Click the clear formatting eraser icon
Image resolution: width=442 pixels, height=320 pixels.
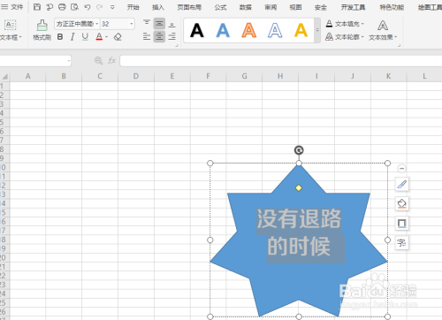(x=118, y=37)
